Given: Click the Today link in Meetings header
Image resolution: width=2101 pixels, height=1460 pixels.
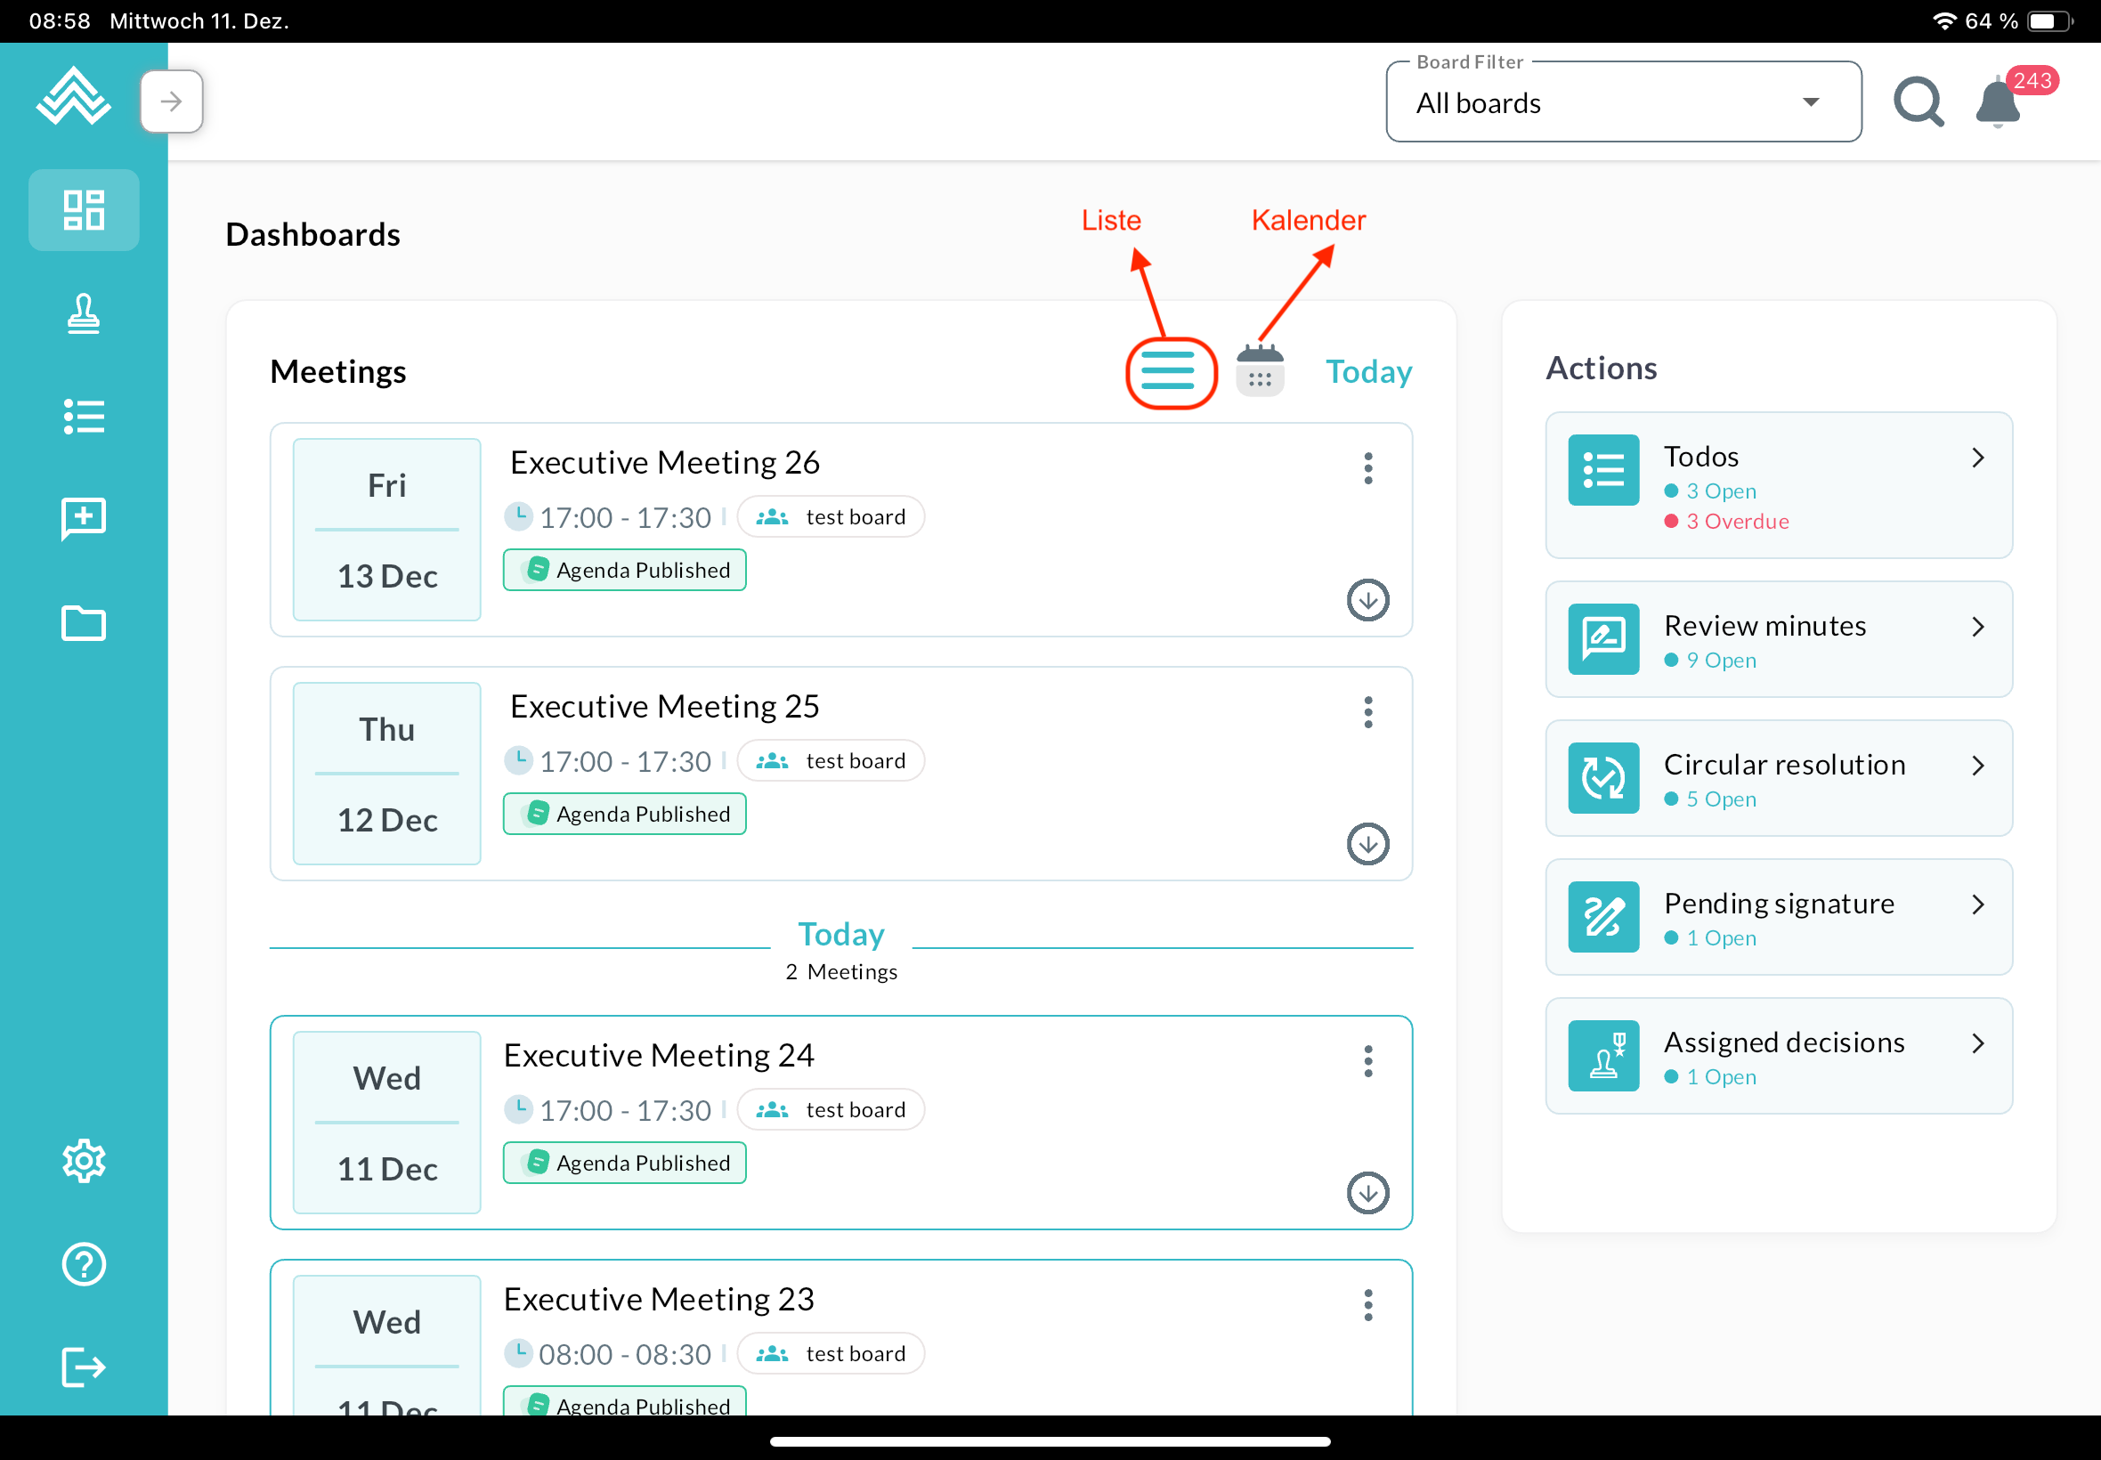Looking at the screenshot, I should point(1368,371).
